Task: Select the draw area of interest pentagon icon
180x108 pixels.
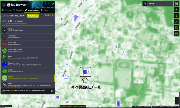Action: (176, 10)
